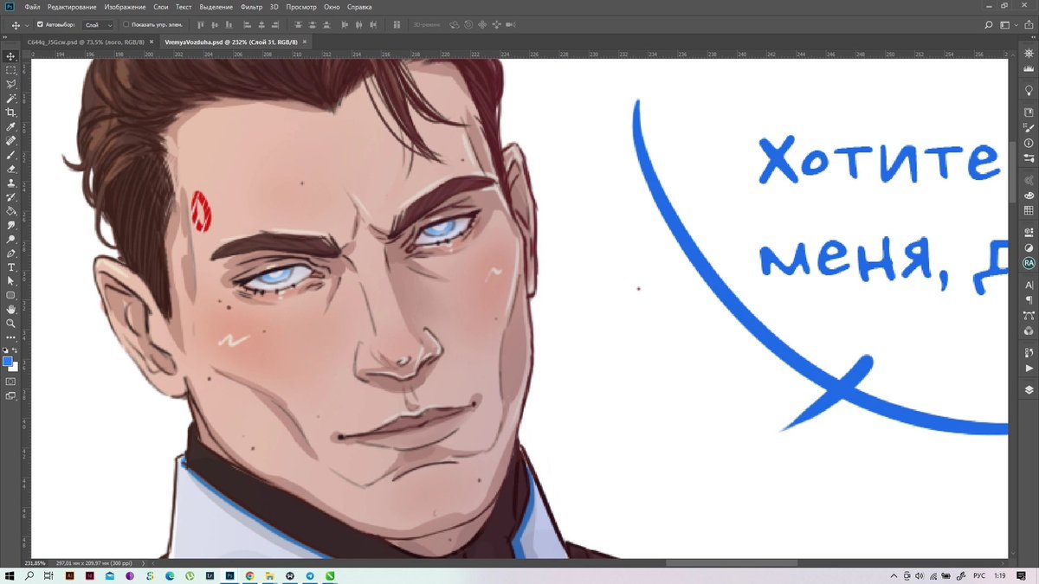
Task: Select the Crop tool
Action: click(11, 112)
